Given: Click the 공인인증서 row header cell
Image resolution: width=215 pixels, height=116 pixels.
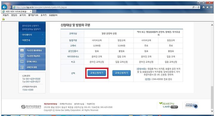Looking at the screenshot, I should [x=73, y=51].
